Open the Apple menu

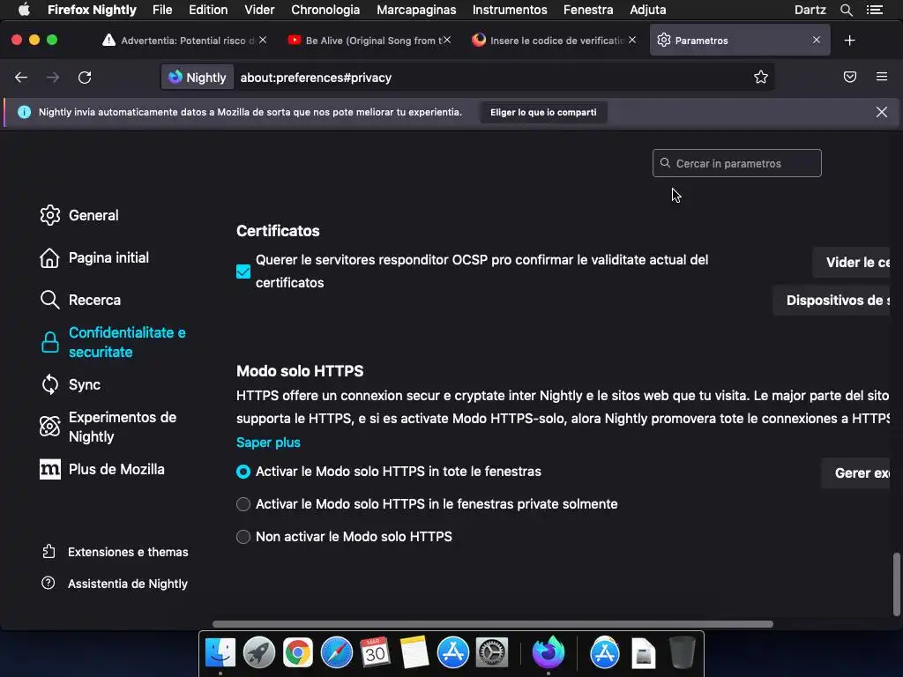pos(24,9)
